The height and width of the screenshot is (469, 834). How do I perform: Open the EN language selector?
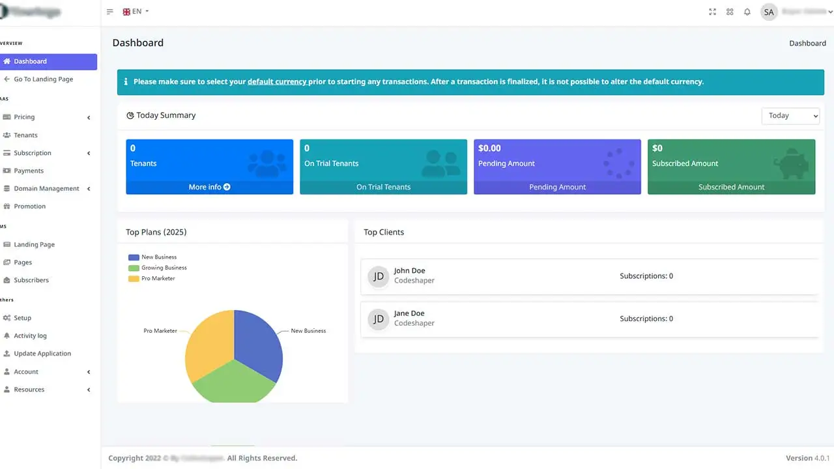point(136,12)
